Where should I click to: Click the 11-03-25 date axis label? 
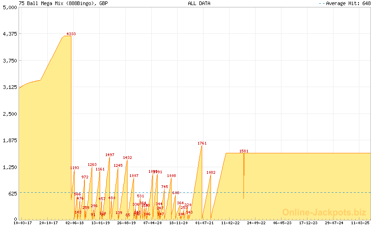coord(360,223)
